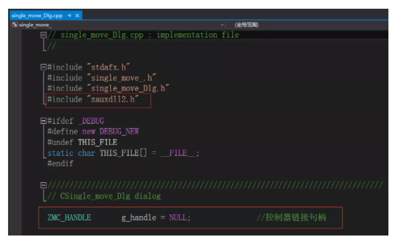Click the #include "stdafx.h" line
Viewport: 394px width, 243px height.
click(88, 67)
